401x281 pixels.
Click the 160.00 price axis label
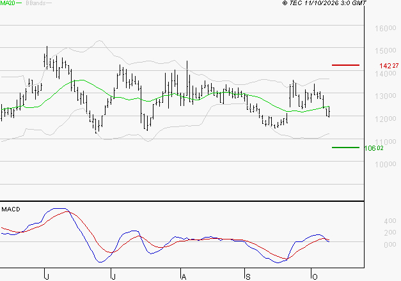click(x=386, y=28)
